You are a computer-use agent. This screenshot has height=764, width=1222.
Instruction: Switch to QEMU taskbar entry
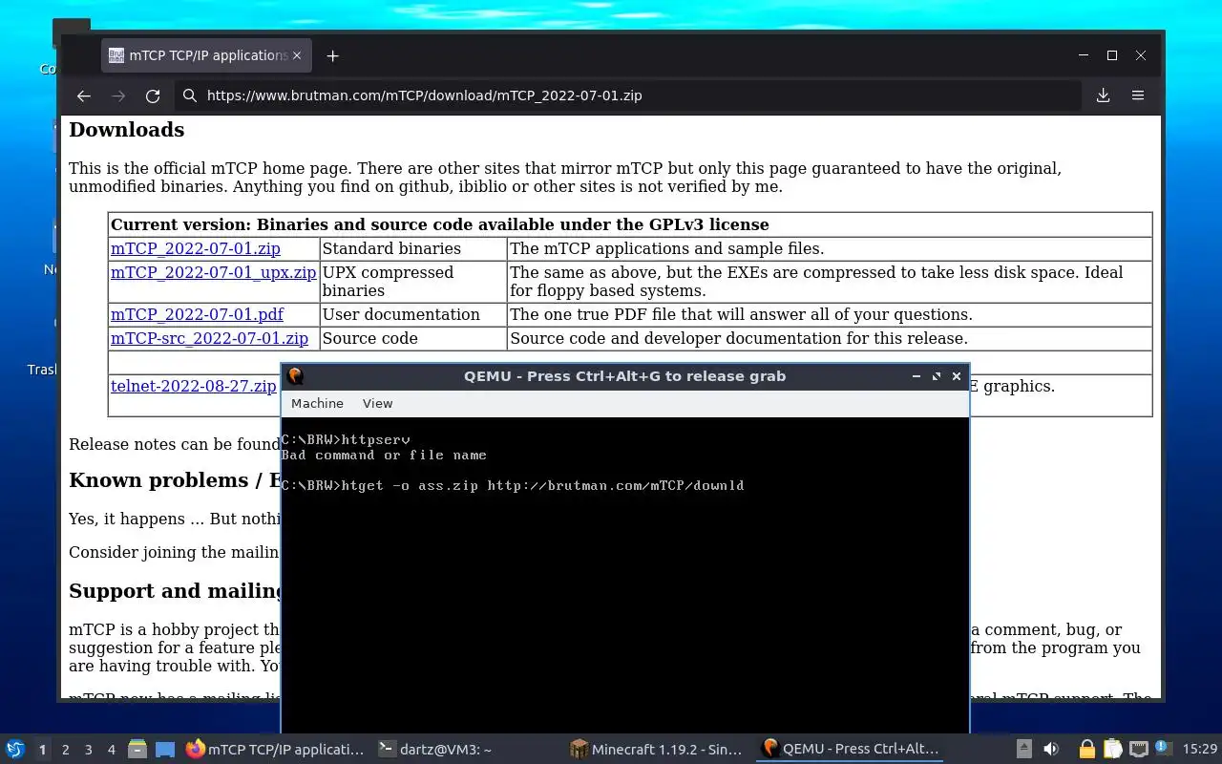[850, 750]
